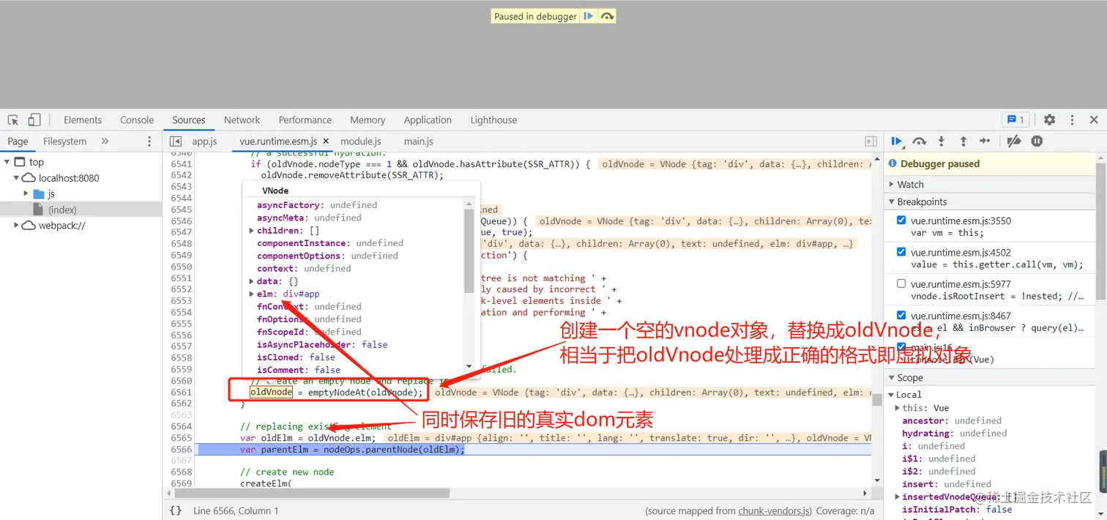Open the app.js file tab
The image size is (1107, 520).
[x=204, y=141]
